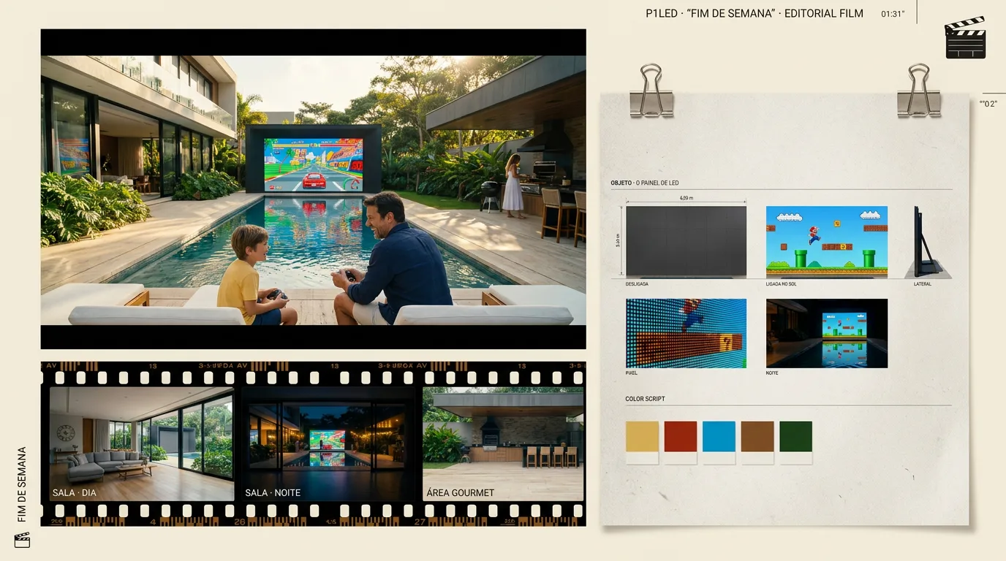The height and width of the screenshot is (561, 1006).
Task: Click the 'P1LED · "FIM DE SEMANA" · EDITORIAL FILM' title
Action: pos(754,13)
